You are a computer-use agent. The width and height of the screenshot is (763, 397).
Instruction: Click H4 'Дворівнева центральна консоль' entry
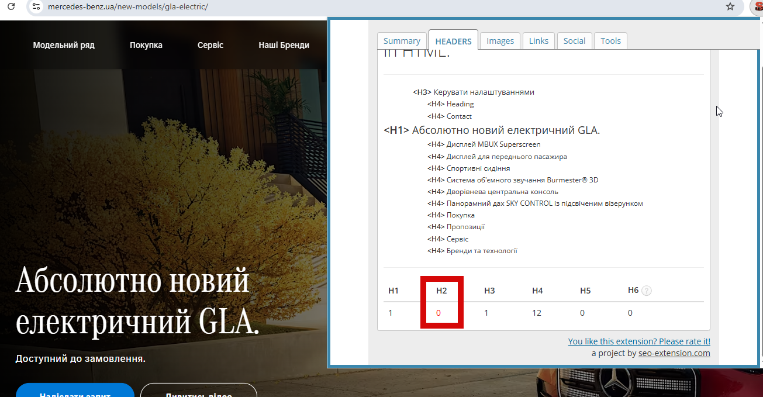492,192
